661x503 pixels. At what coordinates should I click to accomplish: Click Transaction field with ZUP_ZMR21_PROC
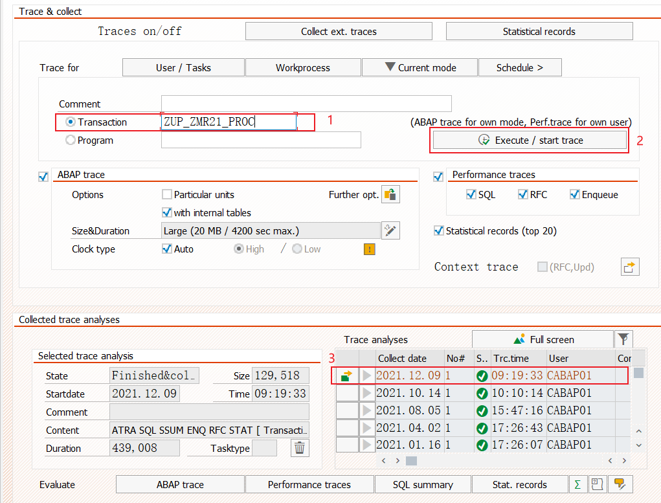(x=229, y=122)
